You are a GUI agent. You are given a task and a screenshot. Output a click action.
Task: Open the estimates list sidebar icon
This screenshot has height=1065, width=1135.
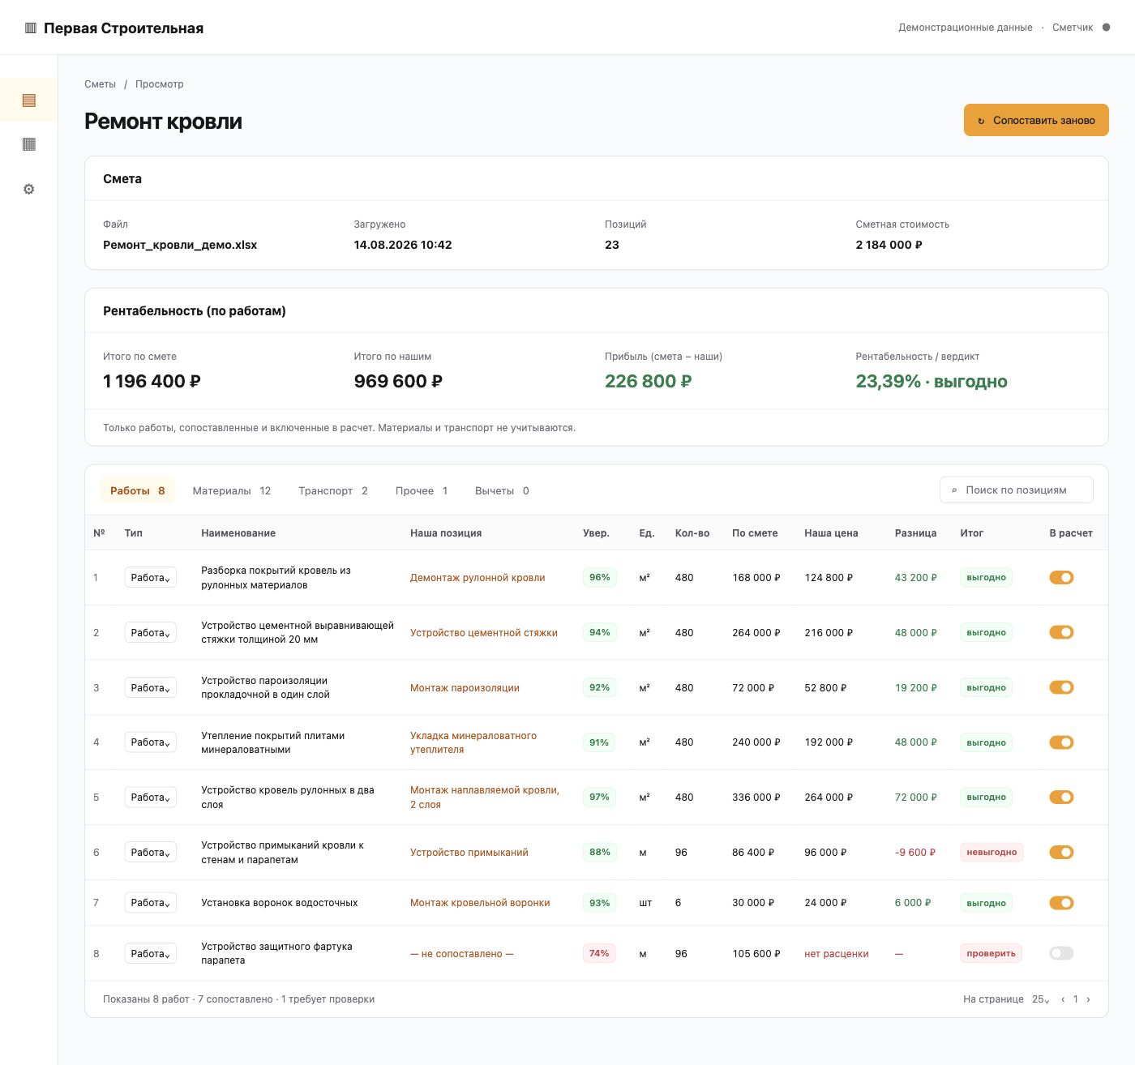29,100
